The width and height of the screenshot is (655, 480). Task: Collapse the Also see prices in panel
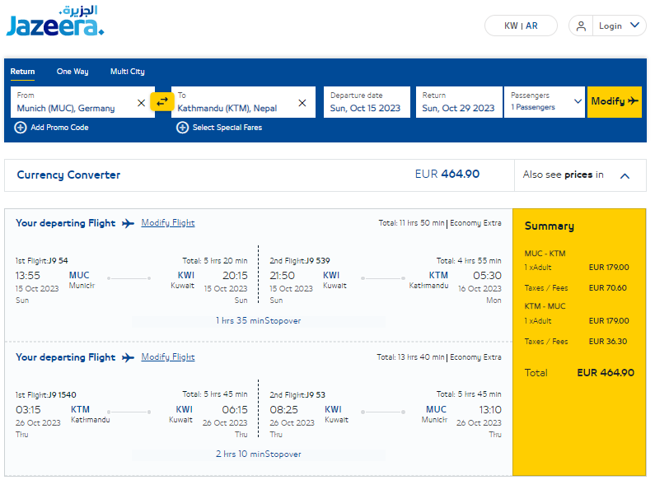pos(625,175)
